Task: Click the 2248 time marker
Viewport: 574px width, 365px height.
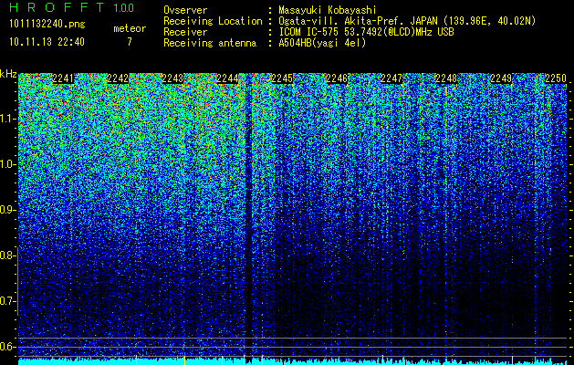Action: (446, 78)
